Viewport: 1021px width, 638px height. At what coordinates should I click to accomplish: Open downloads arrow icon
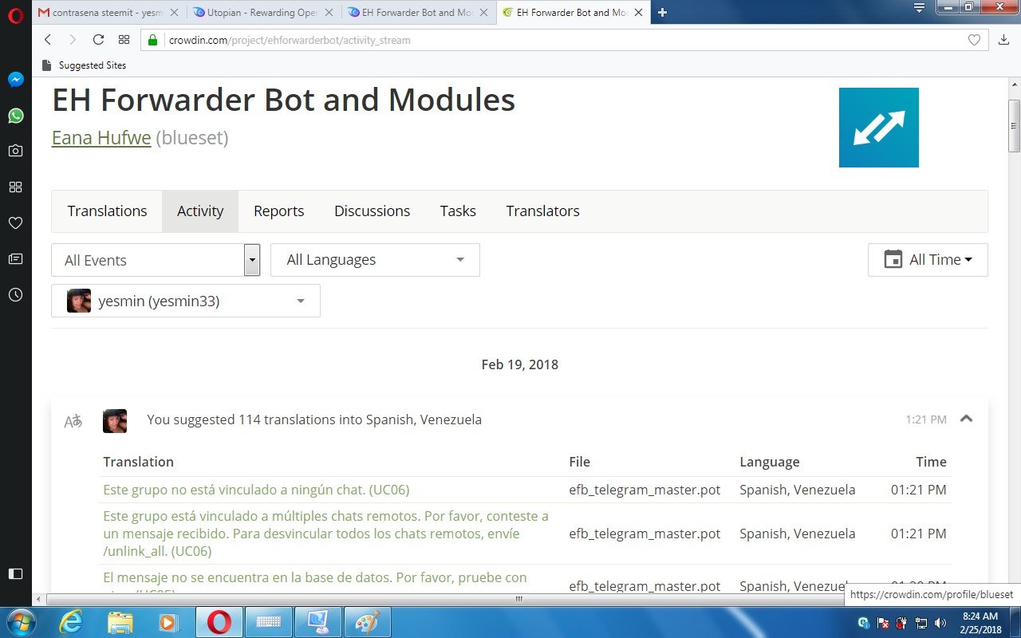(1003, 40)
